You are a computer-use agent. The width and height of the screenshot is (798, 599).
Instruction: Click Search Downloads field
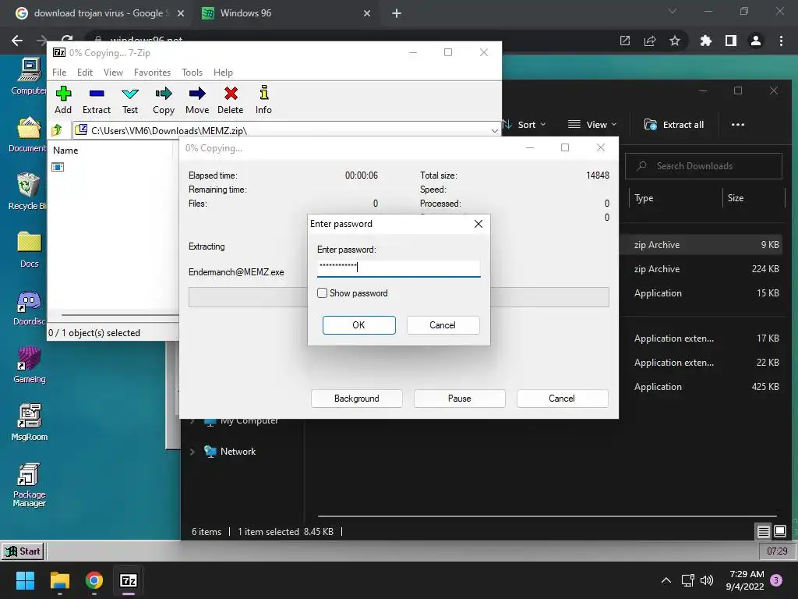pos(704,166)
